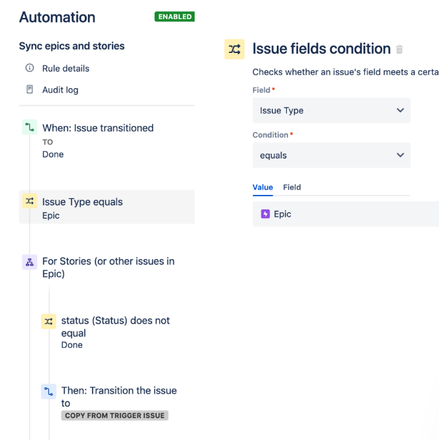Click the large Issue fields condition header icon
This screenshot has height=440, width=439.
(234, 49)
